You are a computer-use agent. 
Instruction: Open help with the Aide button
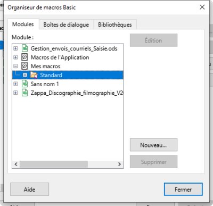[x=29, y=189]
